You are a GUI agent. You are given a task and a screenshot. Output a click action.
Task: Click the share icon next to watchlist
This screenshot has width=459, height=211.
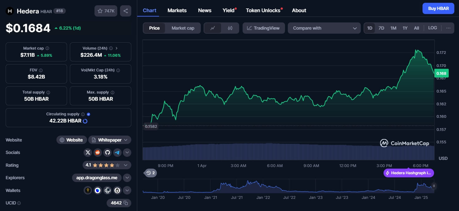(x=125, y=11)
